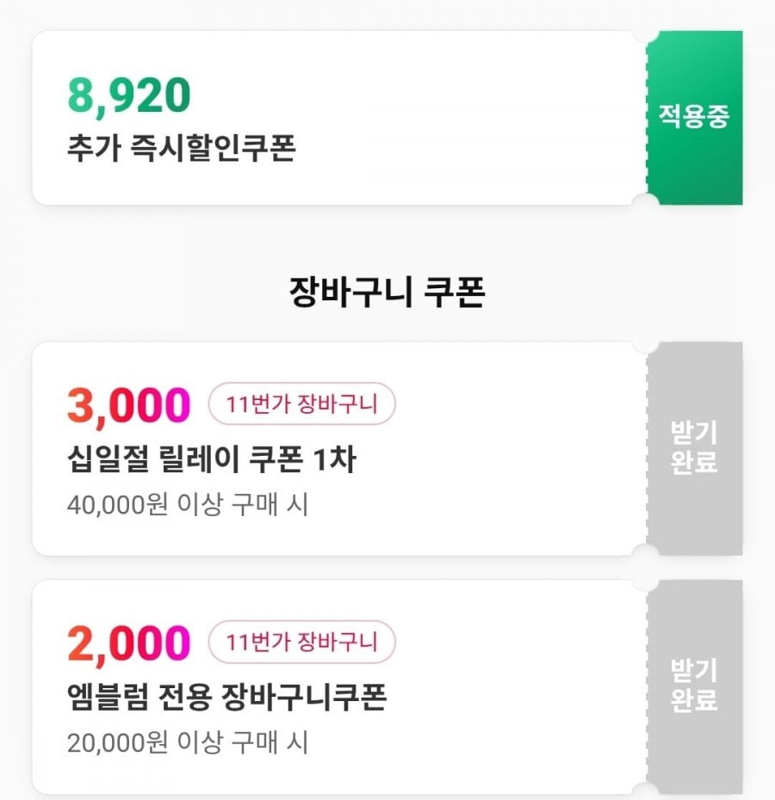775x800 pixels.
Task: Click the 장바구니 쿠폰 section heading
Action: pos(387,292)
